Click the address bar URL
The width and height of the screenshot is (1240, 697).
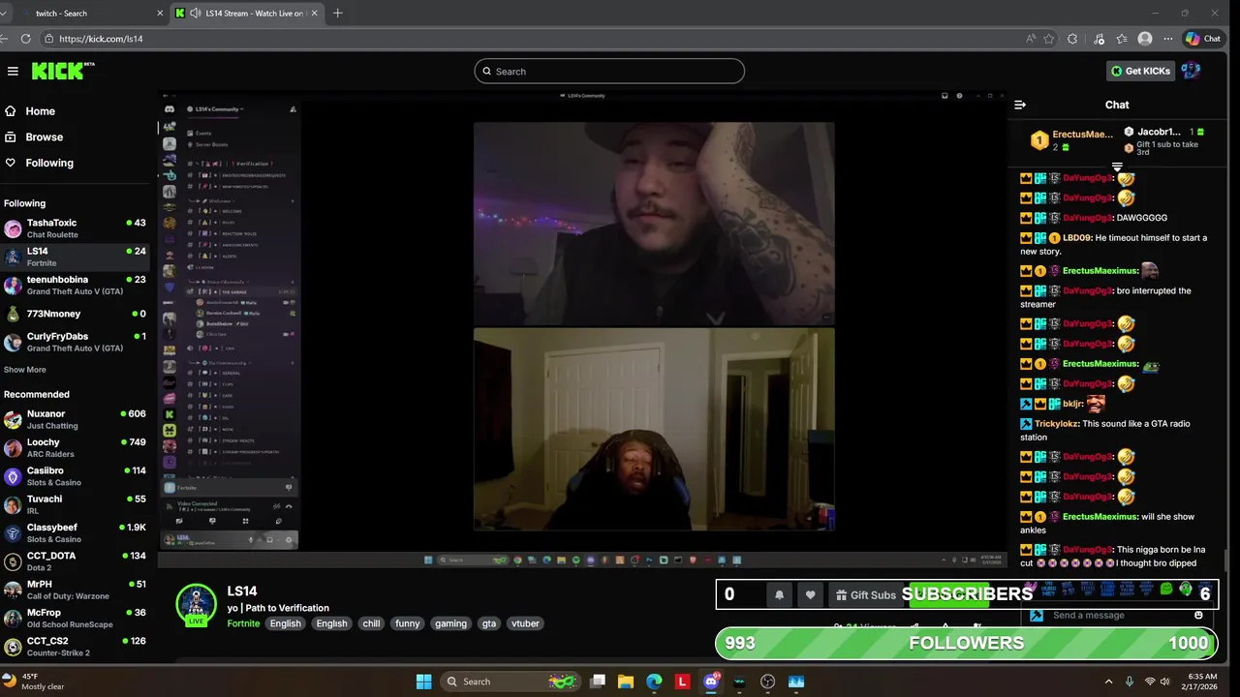(x=101, y=39)
